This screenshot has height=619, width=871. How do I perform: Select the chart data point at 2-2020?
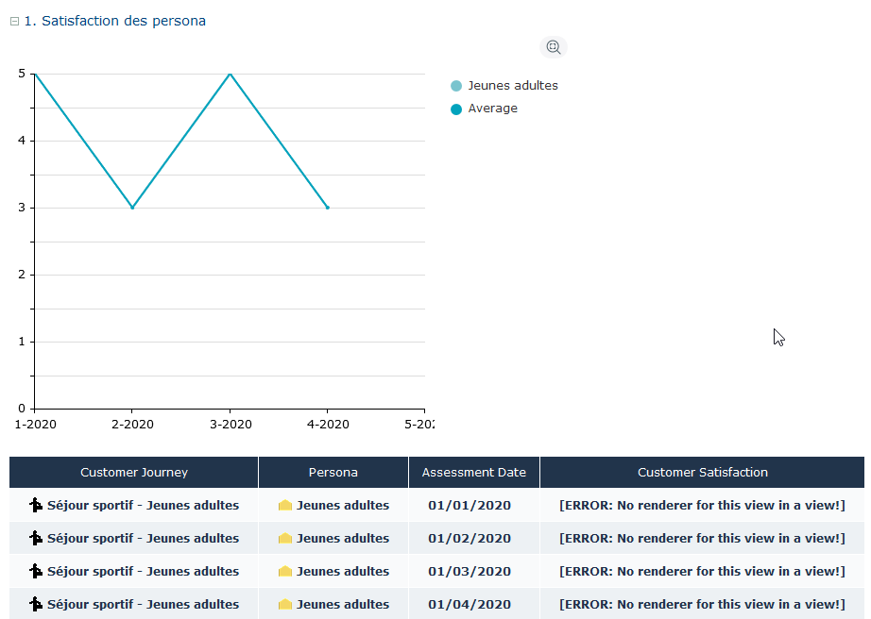pos(132,208)
